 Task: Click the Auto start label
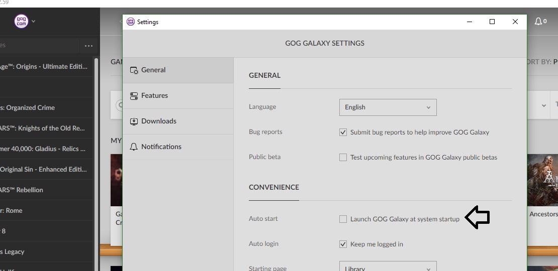pyautogui.click(x=263, y=219)
